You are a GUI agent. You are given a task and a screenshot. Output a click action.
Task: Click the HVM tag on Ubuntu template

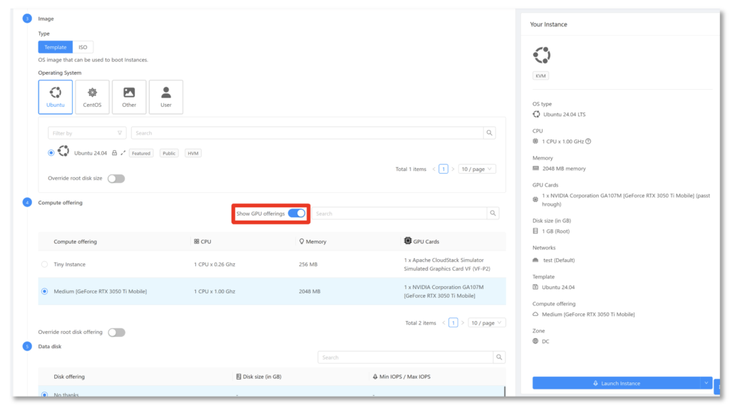pyautogui.click(x=192, y=153)
